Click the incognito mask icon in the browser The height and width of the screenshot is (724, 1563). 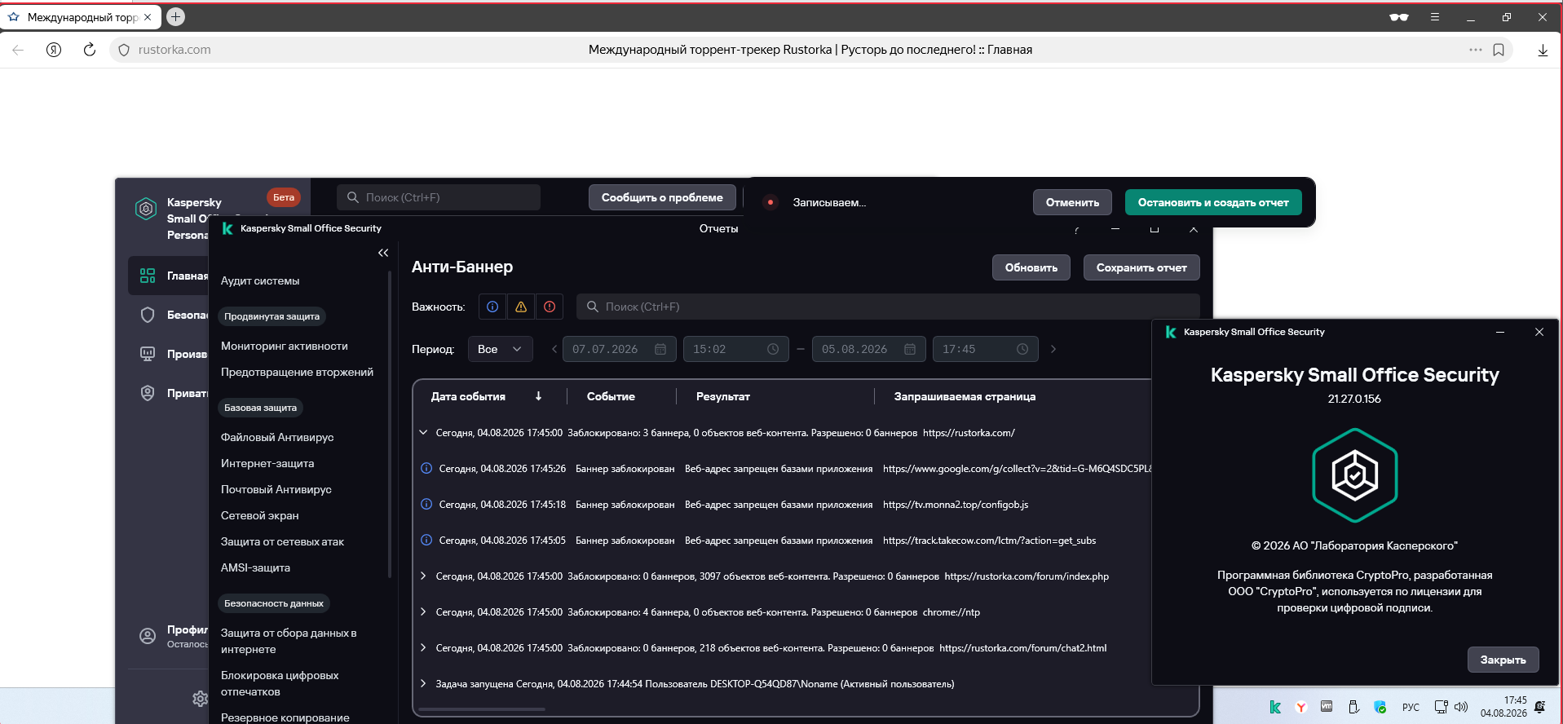click(x=1399, y=17)
